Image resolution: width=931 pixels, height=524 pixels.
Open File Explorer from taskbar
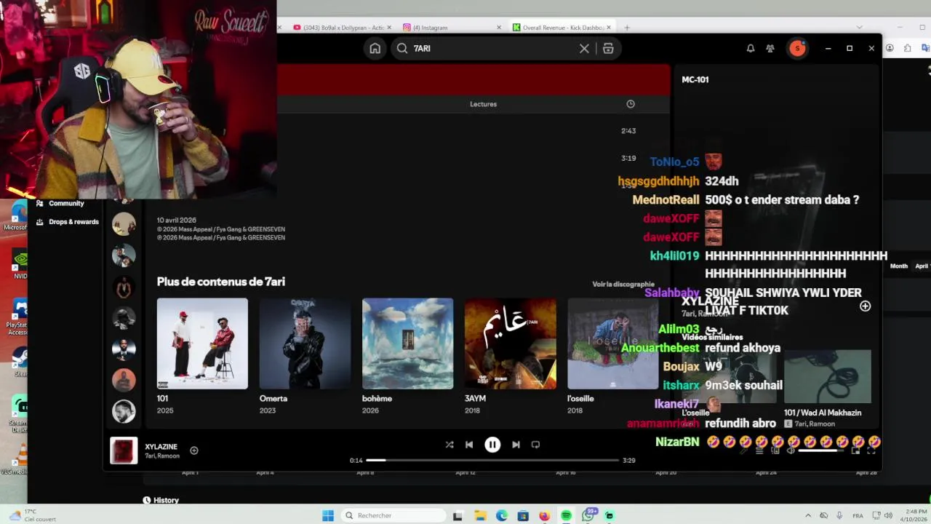coord(480,516)
